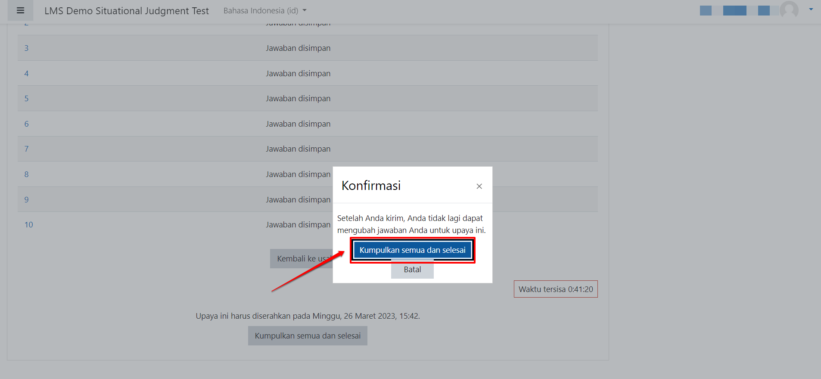Expand the user menu caret arrow
This screenshot has height=379, width=821.
click(x=811, y=9)
